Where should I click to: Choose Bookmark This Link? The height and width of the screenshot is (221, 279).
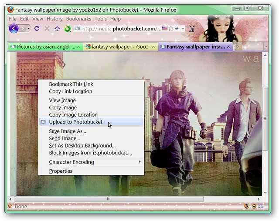click(91, 84)
